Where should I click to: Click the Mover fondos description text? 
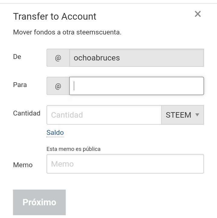(67, 32)
